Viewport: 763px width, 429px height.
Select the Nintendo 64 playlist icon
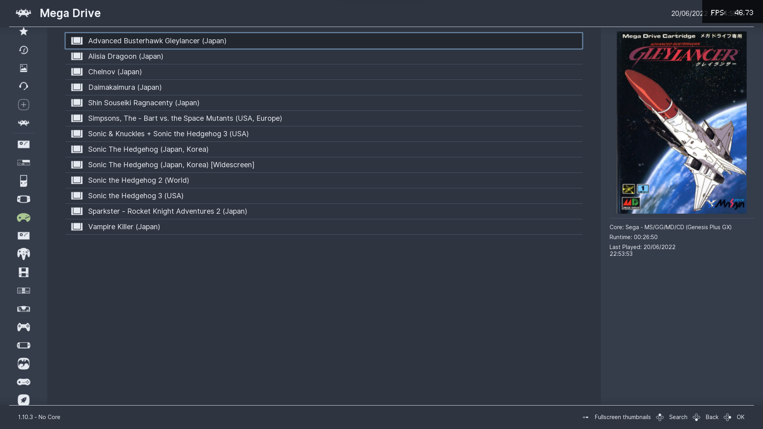(23, 254)
